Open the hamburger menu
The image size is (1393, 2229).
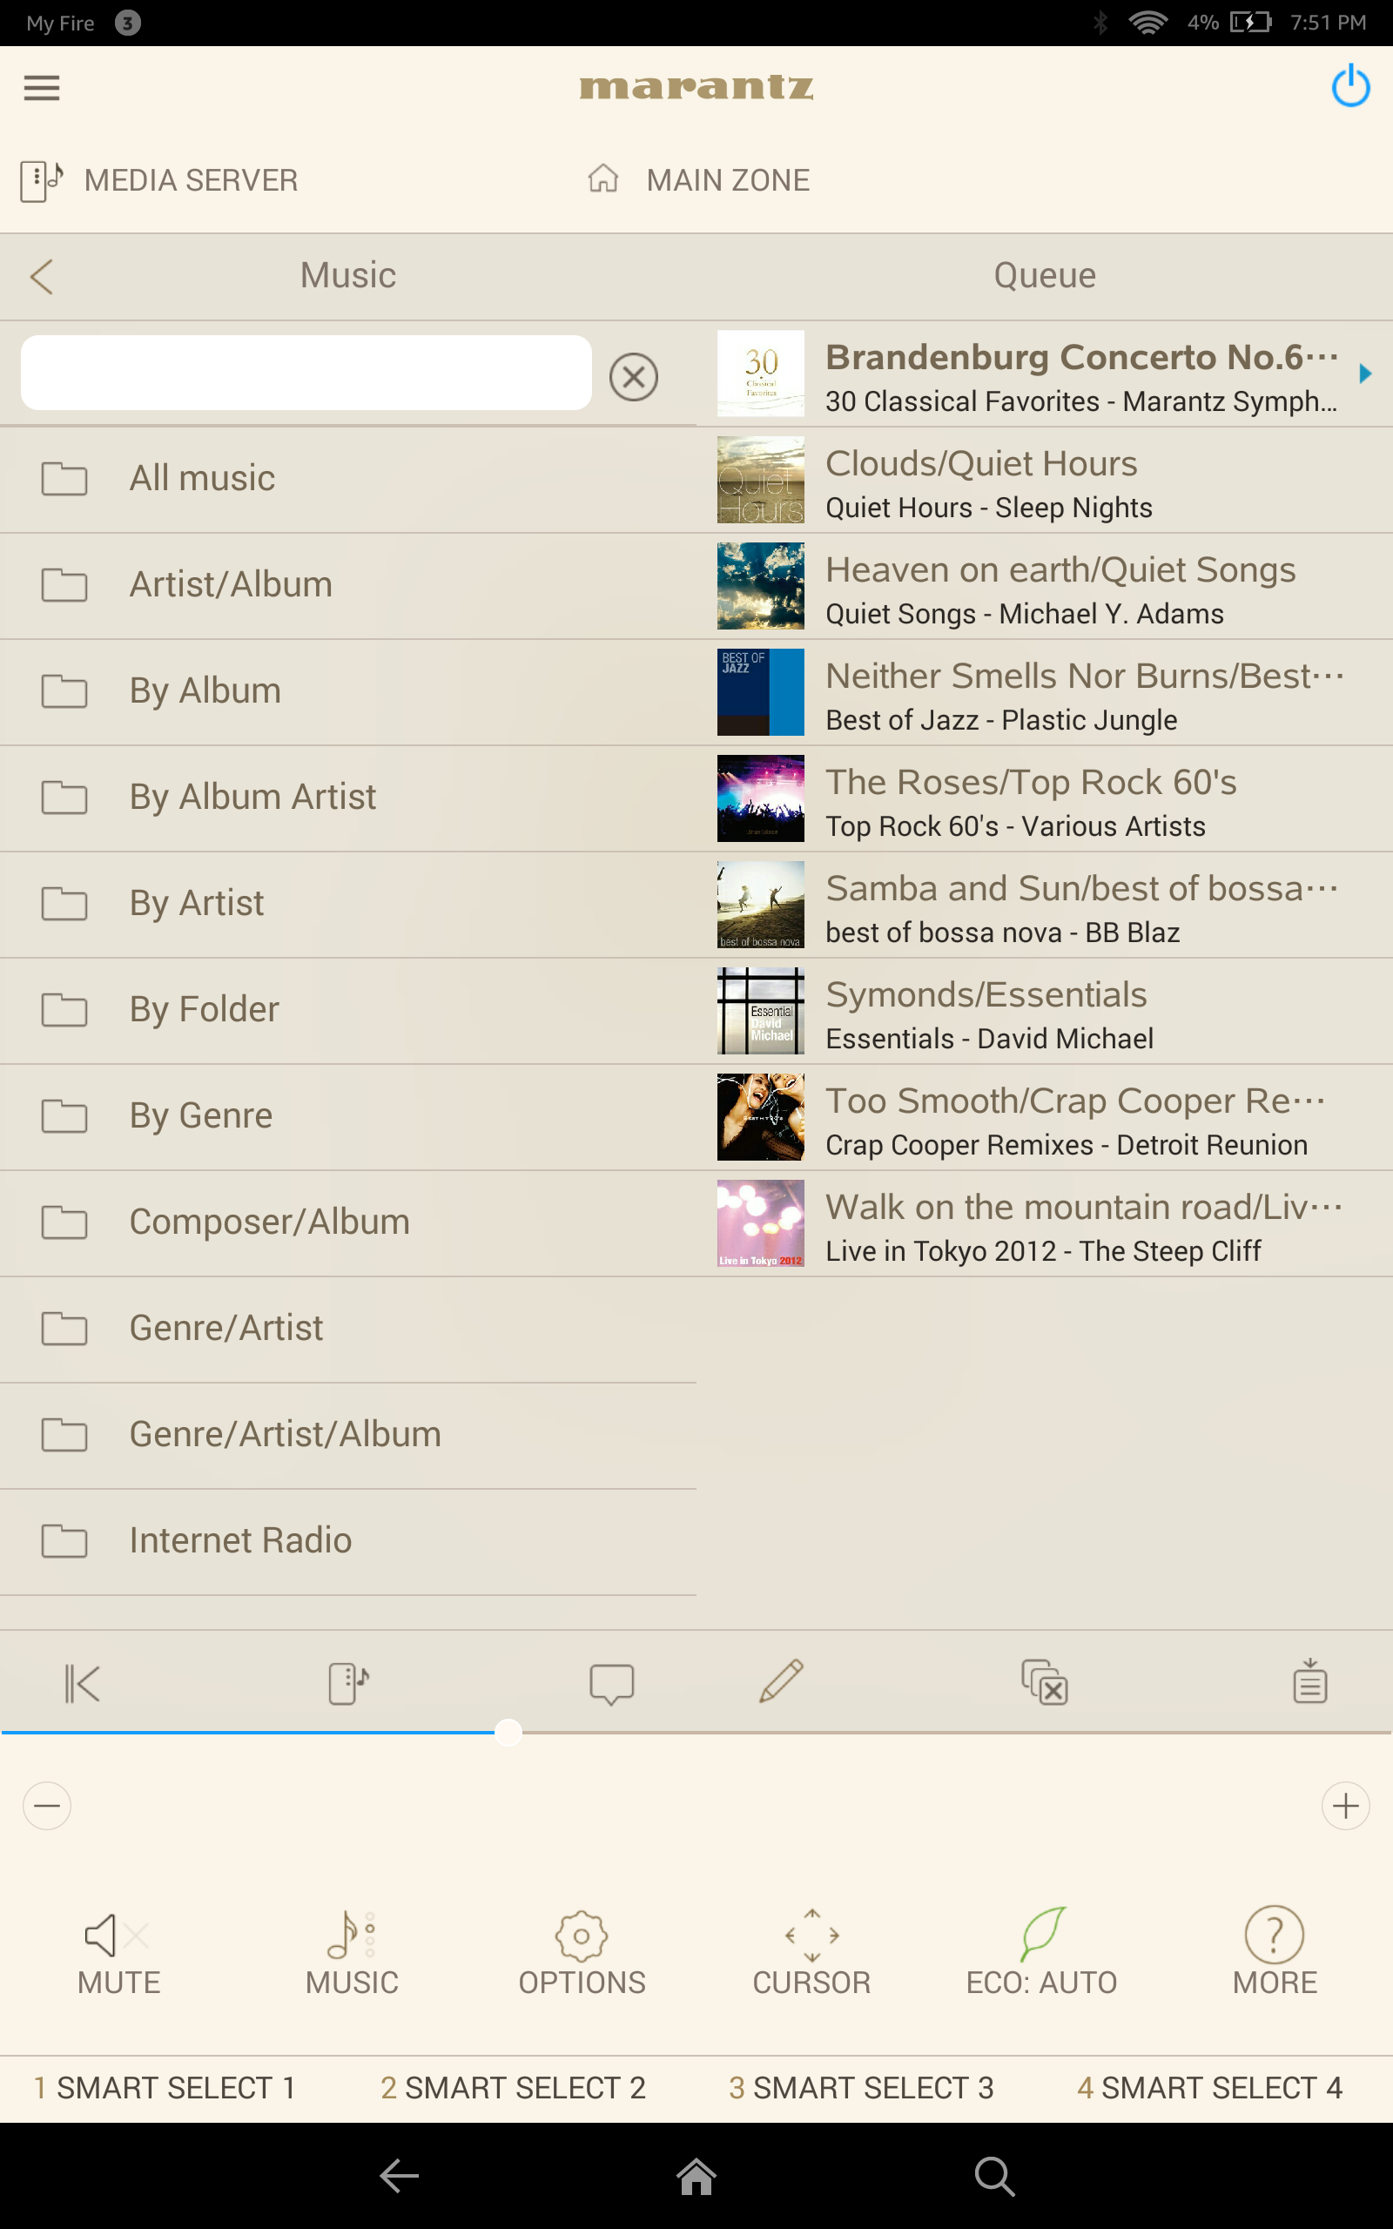(x=42, y=89)
